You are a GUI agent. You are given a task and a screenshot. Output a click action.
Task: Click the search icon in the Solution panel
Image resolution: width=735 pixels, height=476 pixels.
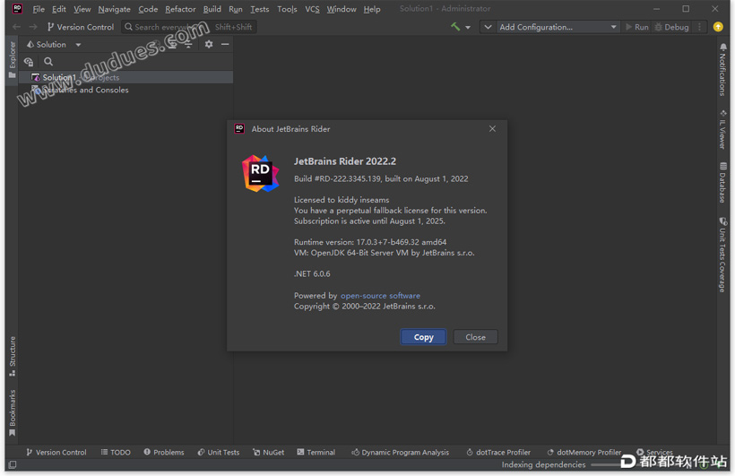[48, 62]
